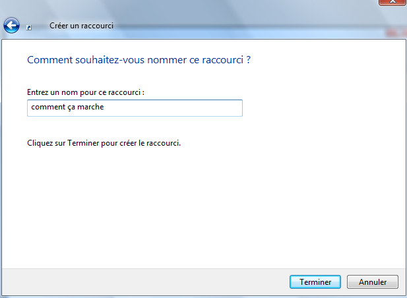The height and width of the screenshot is (298, 407).
Task: Click the blue back arrow button
Action: [x=11, y=26]
